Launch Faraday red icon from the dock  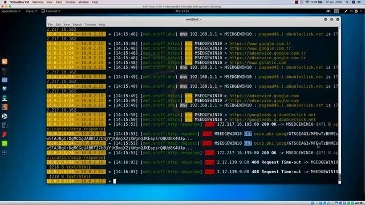click(5, 134)
